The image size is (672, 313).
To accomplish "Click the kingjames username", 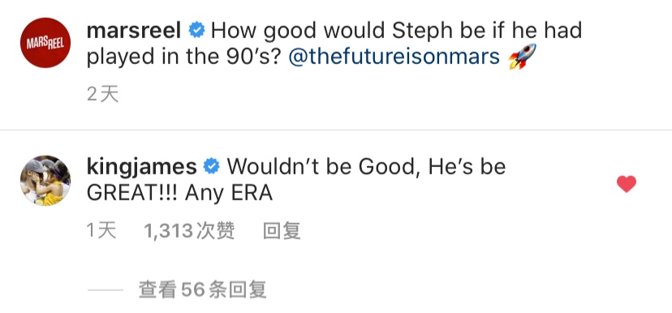I will 141,167.
